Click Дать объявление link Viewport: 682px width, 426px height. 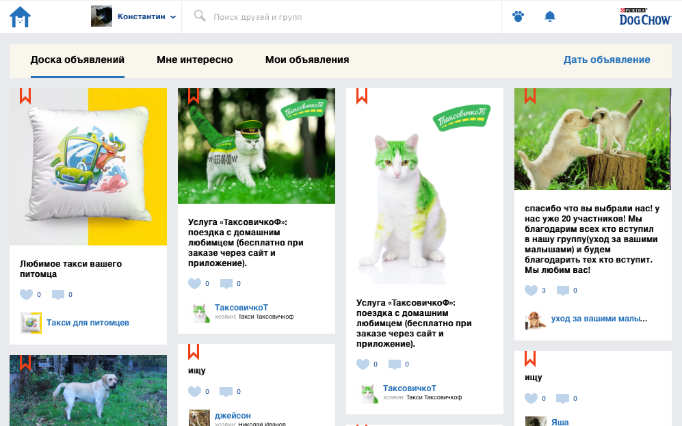click(607, 60)
